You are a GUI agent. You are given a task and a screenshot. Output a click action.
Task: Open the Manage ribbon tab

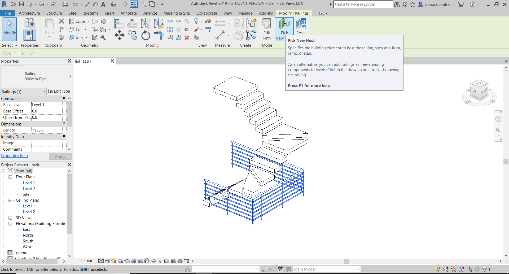pyautogui.click(x=245, y=13)
